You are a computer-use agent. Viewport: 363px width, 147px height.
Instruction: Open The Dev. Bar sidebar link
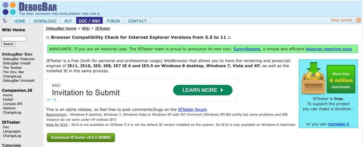[13, 72]
